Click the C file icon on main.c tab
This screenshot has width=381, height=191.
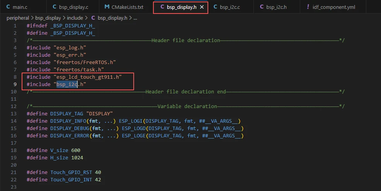(x=8, y=7)
